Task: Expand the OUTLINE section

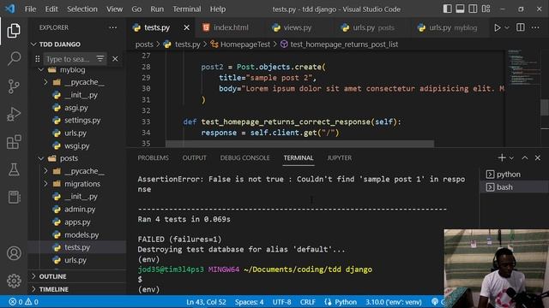Action: click(52, 276)
